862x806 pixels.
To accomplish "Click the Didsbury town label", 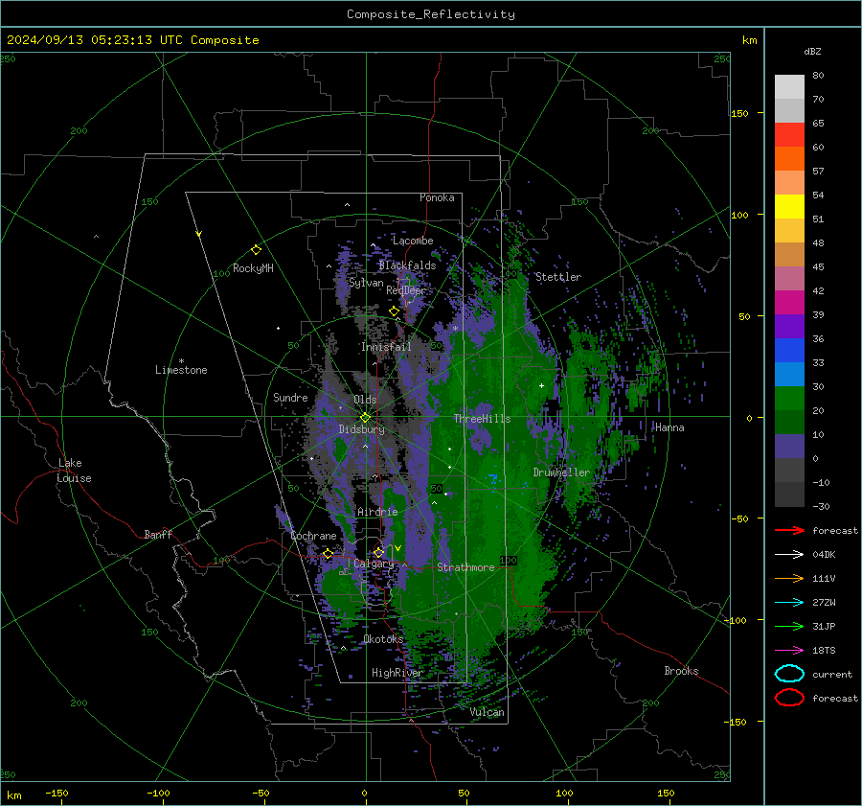I will (x=361, y=429).
